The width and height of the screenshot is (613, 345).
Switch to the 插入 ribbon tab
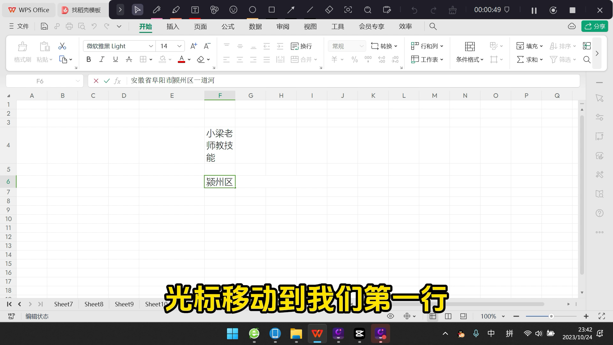[x=173, y=26]
